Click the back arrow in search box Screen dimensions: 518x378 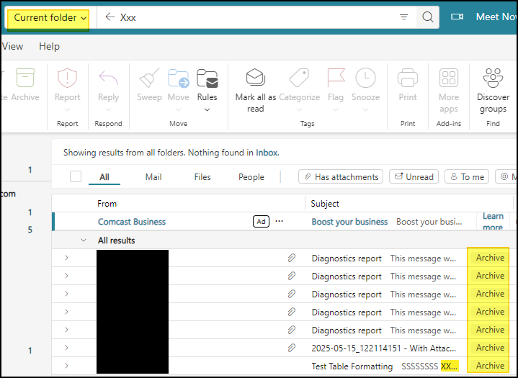(110, 17)
